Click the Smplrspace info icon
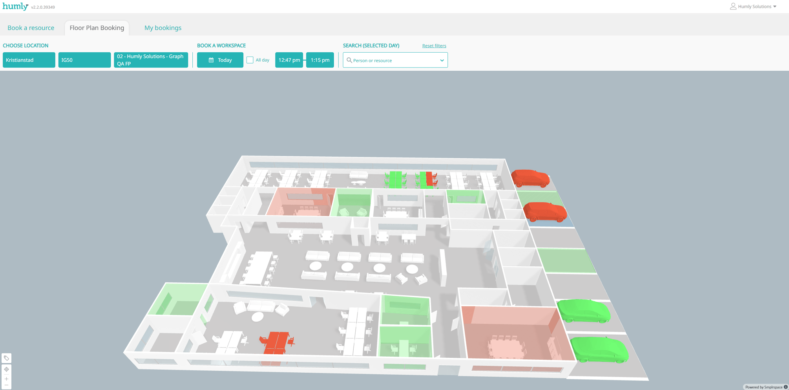 785,387
